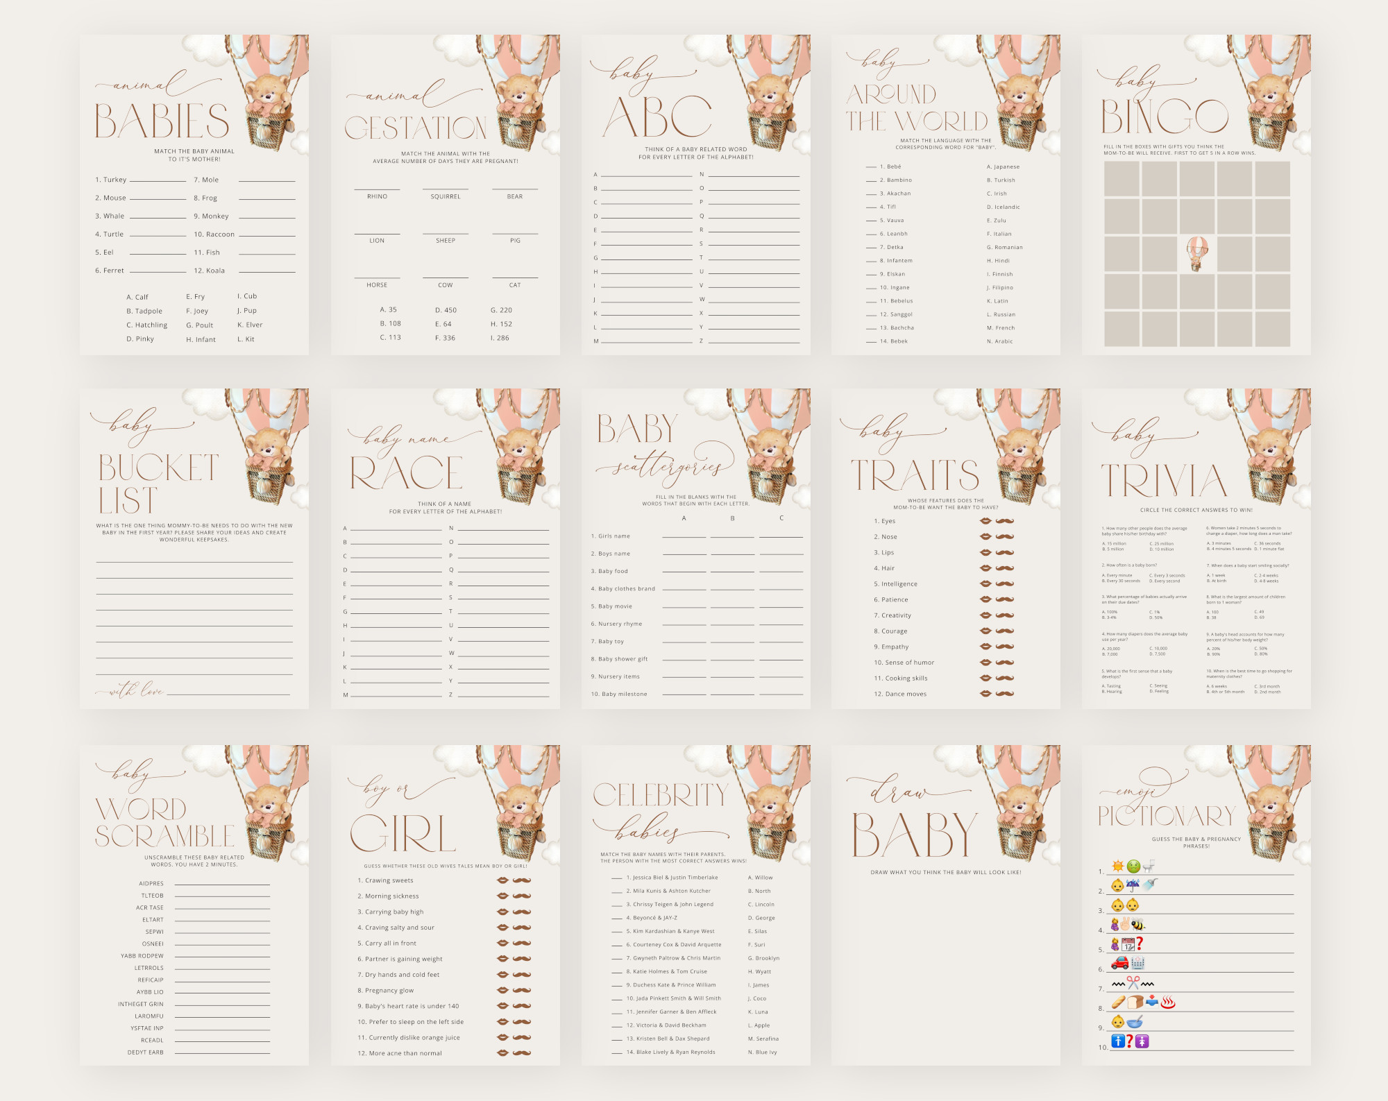Click the purple women's restroom emoji

point(1142,1041)
